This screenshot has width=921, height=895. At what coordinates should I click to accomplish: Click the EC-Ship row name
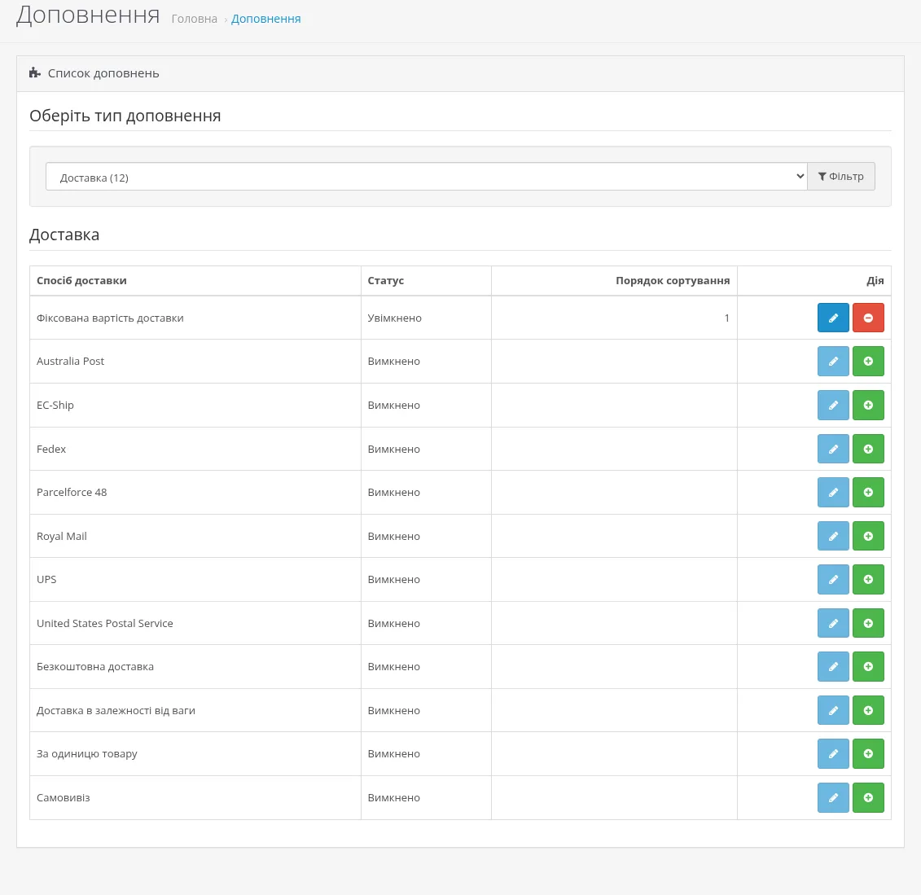[x=55, y=406]
